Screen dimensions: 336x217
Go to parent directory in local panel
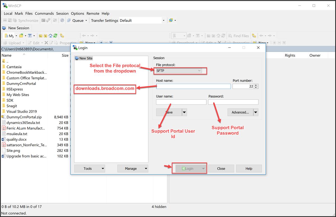click(40, 36)
